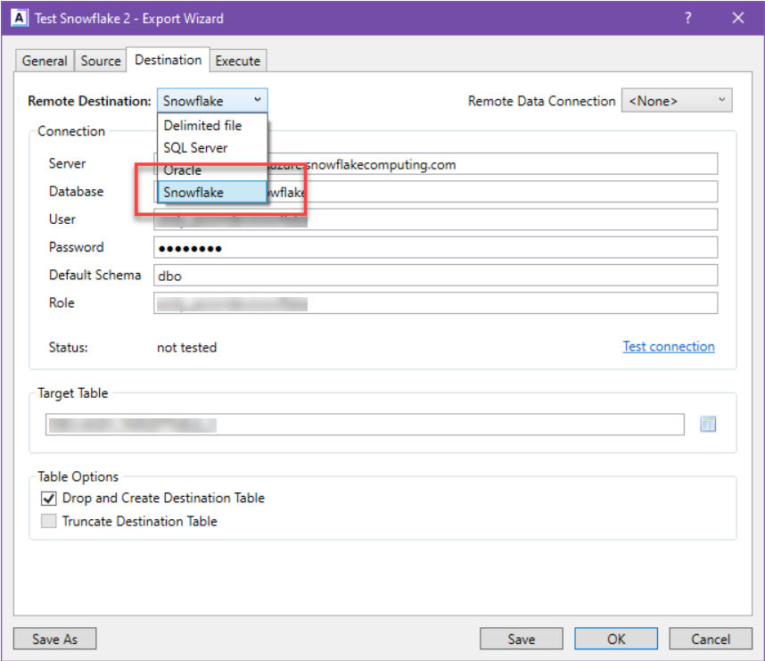The height and width of the screenshot is (661, 765).
Task: Go to the Execute tab
Action: pos(238,61)
